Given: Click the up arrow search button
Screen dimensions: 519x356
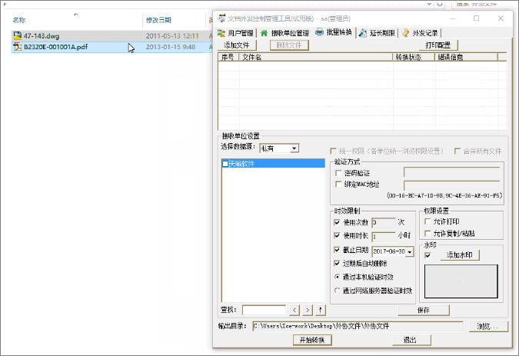Looking at the screenshot, I should [x=321, y=310].
